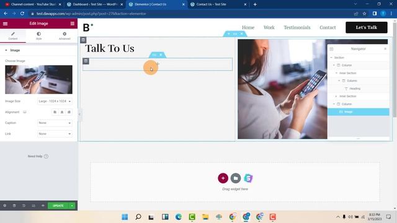The image size is (397, 223).
Task: Collapse the Image section header
Action: 38,50
